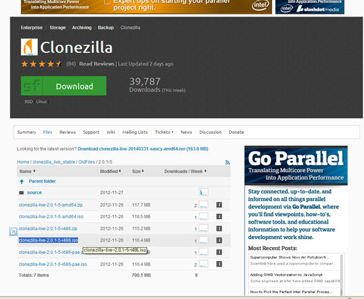Viewport: 364px width, 299px height.
Task: Click info icon for clonezilla-live-2.0.1-5-i686-pae.iso
Action: [x=219, y=264]
